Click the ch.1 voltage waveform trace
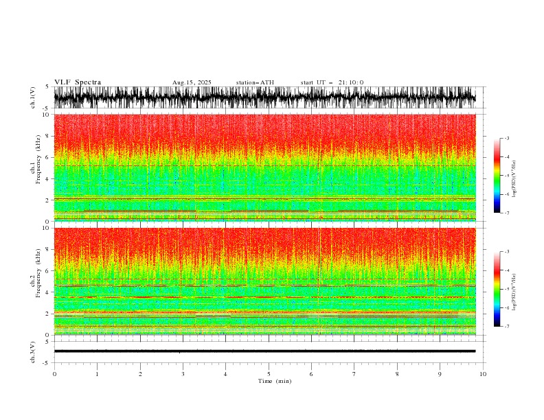The width and height of the screenshot is (544, 420). (264, 97)
